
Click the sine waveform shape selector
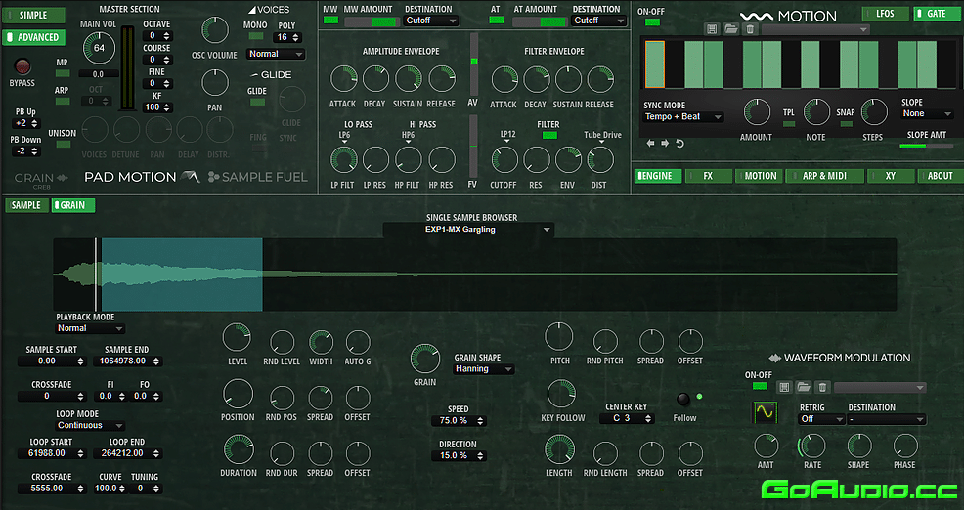pos(766,412)
